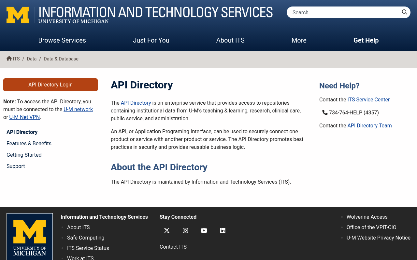
Task: Click the About the API Directory heading
Action: point(159,167)
